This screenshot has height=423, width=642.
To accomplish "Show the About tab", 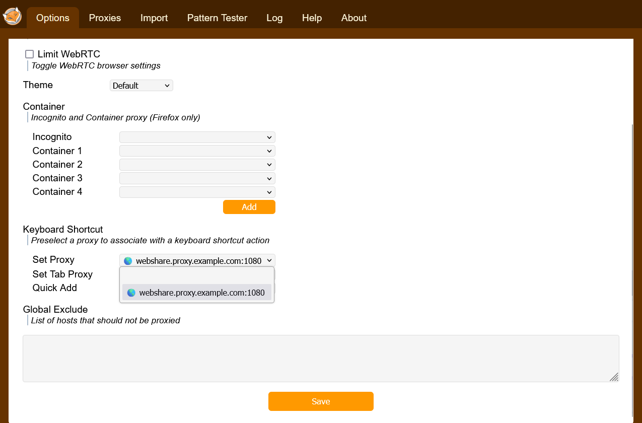I will [353, 18].
